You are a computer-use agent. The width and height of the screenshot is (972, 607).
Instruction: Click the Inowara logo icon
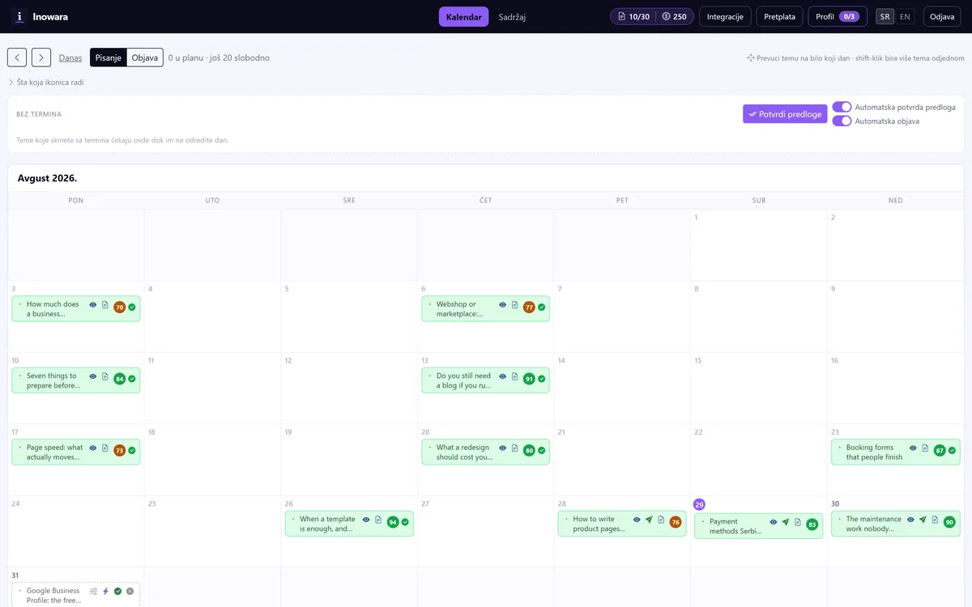click(x=19, y=16)
